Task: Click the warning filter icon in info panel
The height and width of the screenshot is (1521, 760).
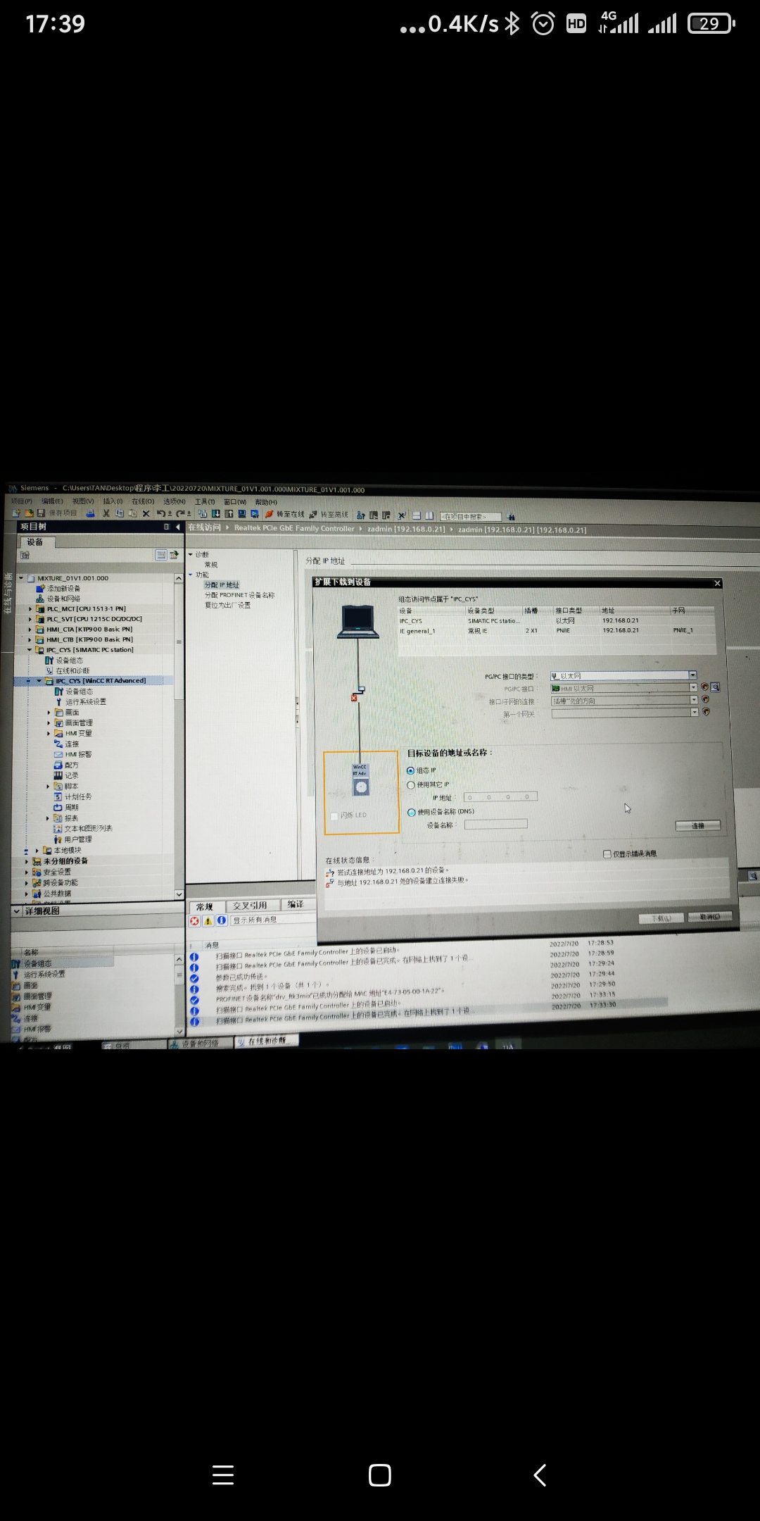Action: (x=208, y=921)
